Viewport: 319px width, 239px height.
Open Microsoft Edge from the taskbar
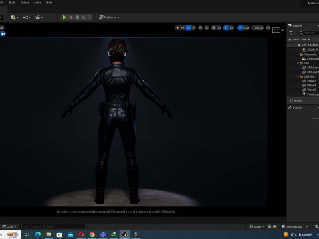pos(38,234)
